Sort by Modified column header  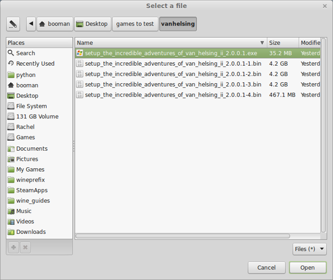pos(310,43)
